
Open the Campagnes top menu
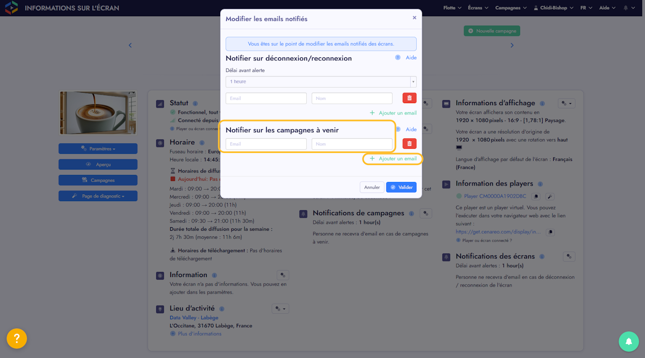(x=511, y=8)
